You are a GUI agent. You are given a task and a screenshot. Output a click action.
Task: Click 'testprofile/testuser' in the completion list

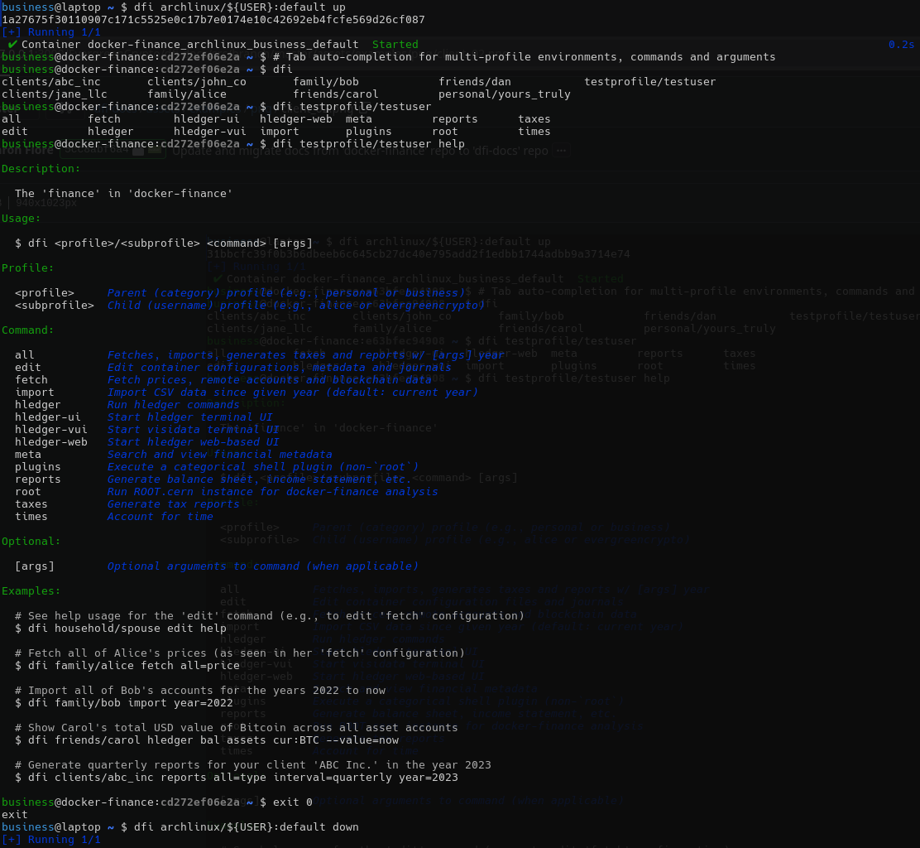(649, 82)
